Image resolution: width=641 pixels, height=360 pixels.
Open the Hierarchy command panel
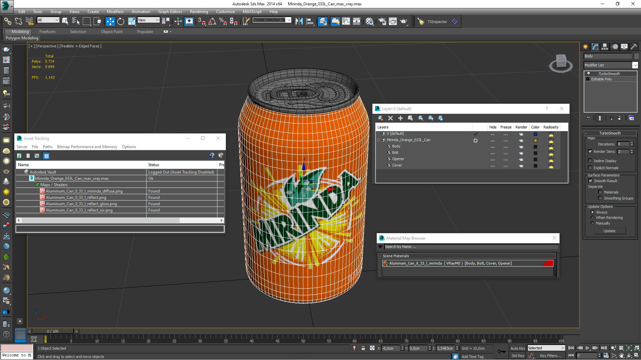point(605,47)
